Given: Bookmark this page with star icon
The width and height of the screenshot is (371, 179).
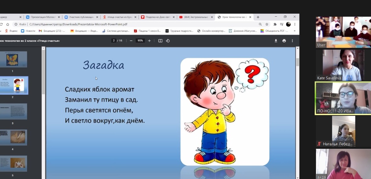Looking at the screenshot, I should point(267,24).
